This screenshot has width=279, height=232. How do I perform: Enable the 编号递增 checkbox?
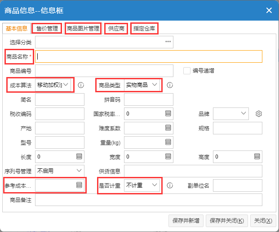pyautogui.click(x=187, y=71)
